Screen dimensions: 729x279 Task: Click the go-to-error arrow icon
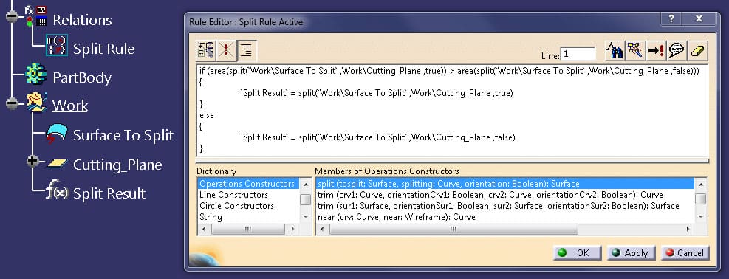coord(657,50)
